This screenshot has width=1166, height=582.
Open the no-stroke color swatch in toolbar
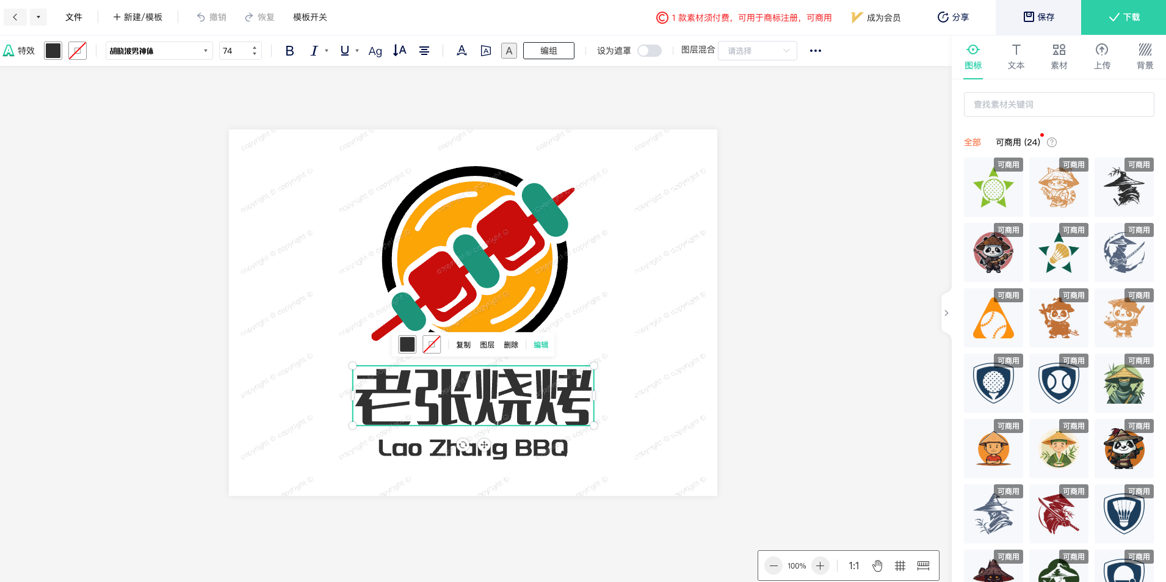click(78, 51)
